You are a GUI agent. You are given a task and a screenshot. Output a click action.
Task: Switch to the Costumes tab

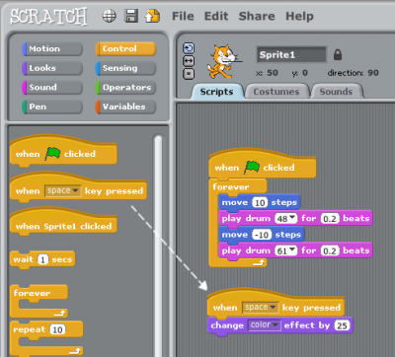pyautogui.click(x=276, y=92)
